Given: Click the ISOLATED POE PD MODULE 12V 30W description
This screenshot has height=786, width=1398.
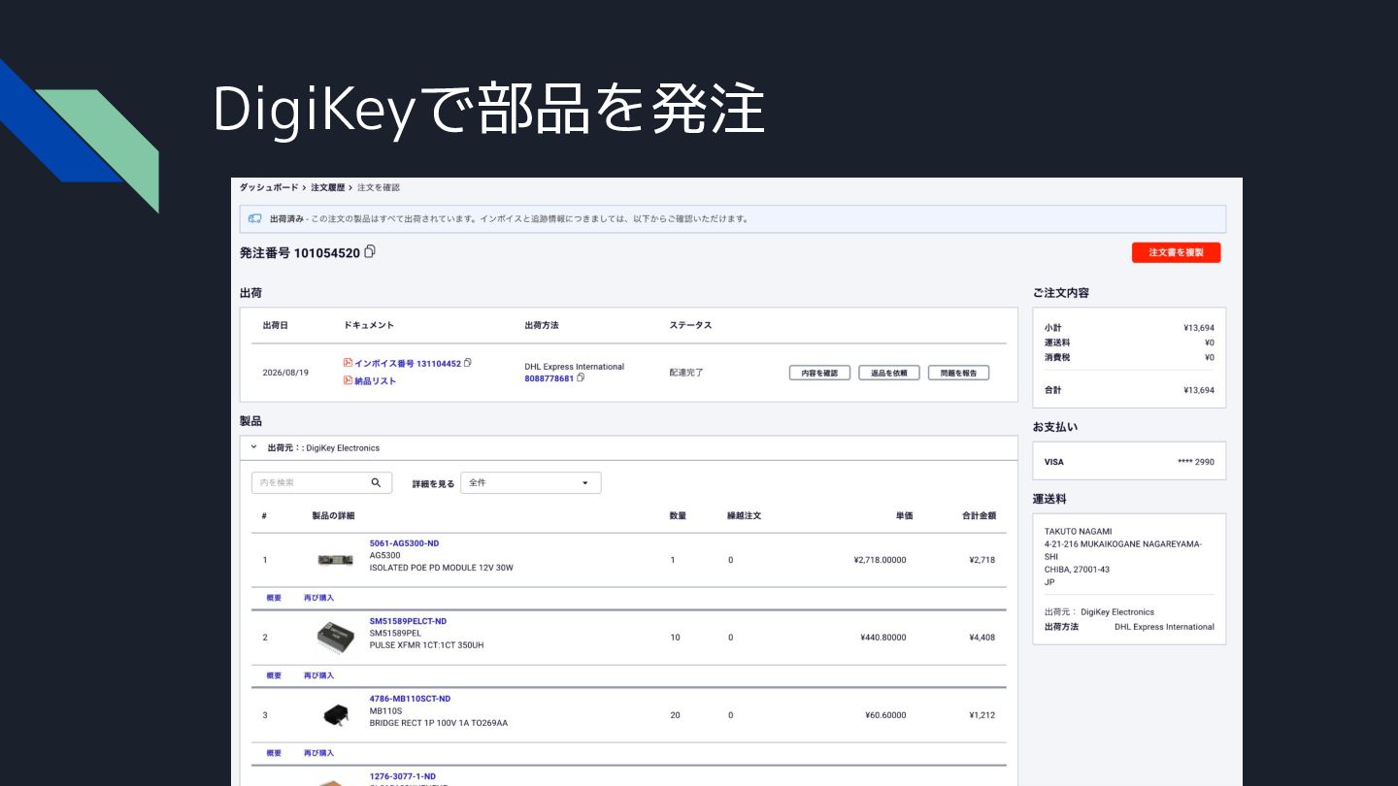Looking at the screenshot, I should [x=442, y=568].
